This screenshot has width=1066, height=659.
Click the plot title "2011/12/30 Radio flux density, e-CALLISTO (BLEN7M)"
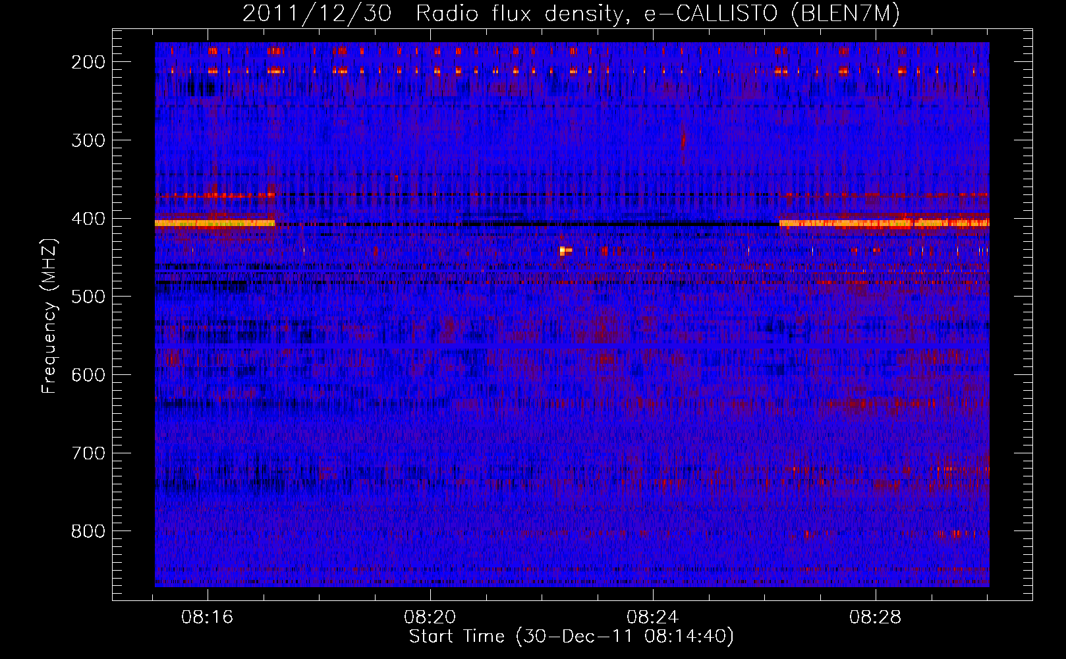[571, 13]
